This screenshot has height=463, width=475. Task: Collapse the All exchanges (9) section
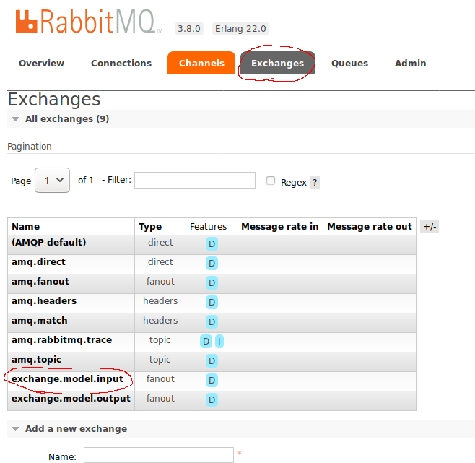coord(67,119)
